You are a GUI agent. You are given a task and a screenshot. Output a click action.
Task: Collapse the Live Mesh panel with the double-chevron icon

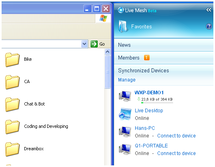tap(209, 10)
